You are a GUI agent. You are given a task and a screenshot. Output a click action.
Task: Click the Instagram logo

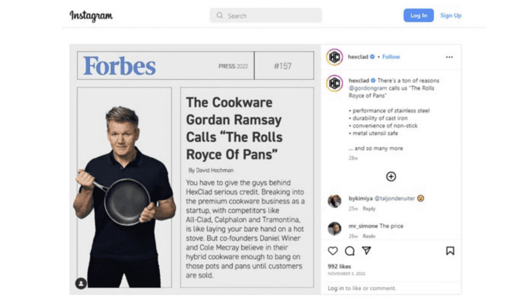pyautogui.click(x=91, y=16)
